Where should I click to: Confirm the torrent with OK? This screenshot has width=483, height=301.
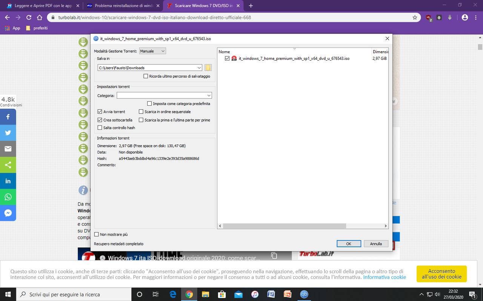[349, 244]
